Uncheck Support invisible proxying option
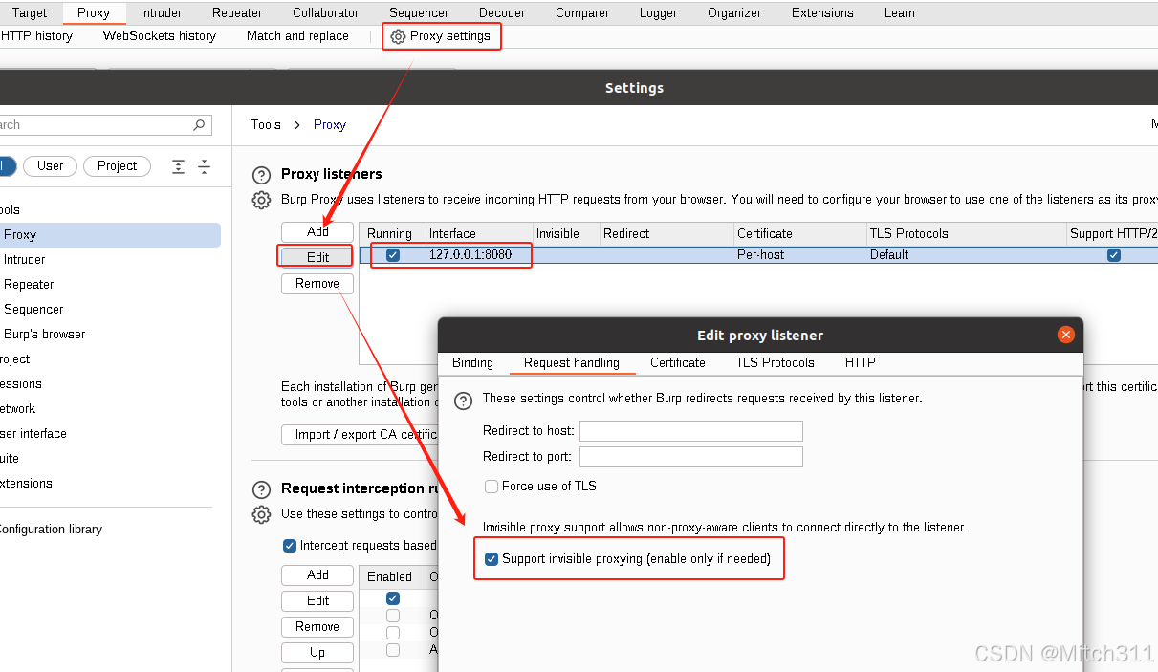 point(492,559)
